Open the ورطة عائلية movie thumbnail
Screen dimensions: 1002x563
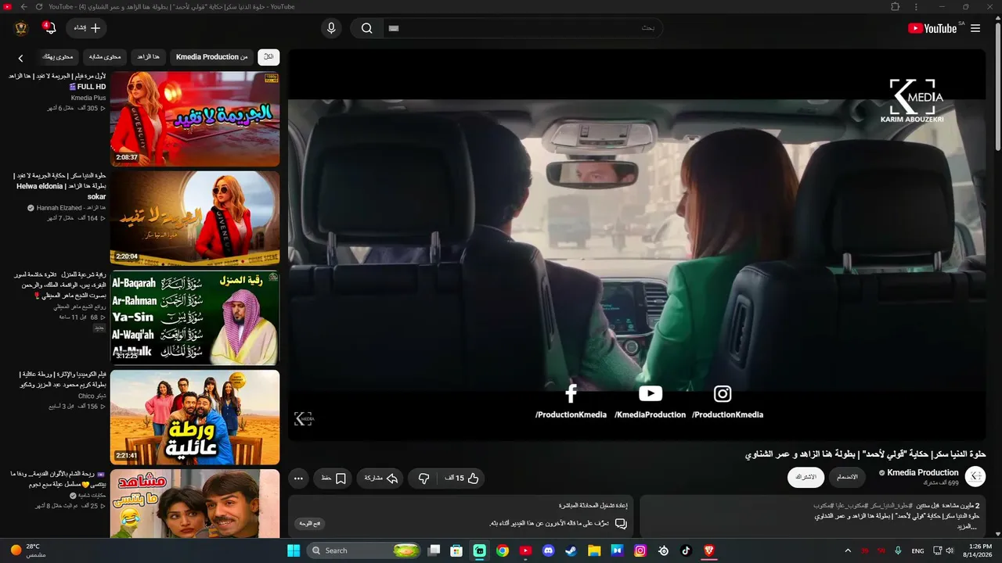[195, 417]
